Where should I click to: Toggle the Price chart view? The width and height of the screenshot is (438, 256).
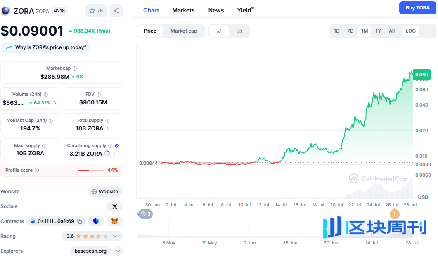pyautogui.click(x=150, y=31)
